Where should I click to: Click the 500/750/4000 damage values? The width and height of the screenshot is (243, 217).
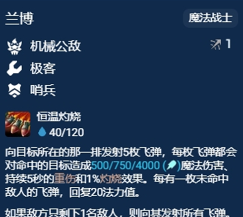point(125,165)
